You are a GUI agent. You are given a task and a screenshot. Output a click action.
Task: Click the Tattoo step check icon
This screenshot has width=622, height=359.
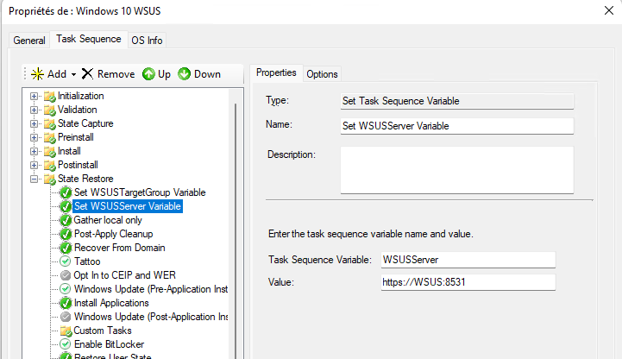(x=65, y=261)
